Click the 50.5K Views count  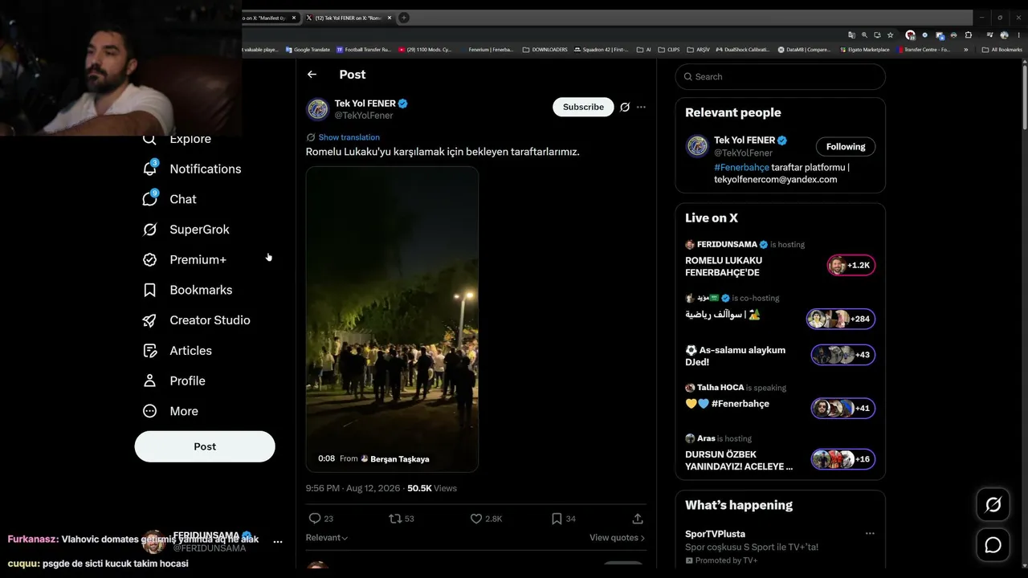(x=432, y=488)
